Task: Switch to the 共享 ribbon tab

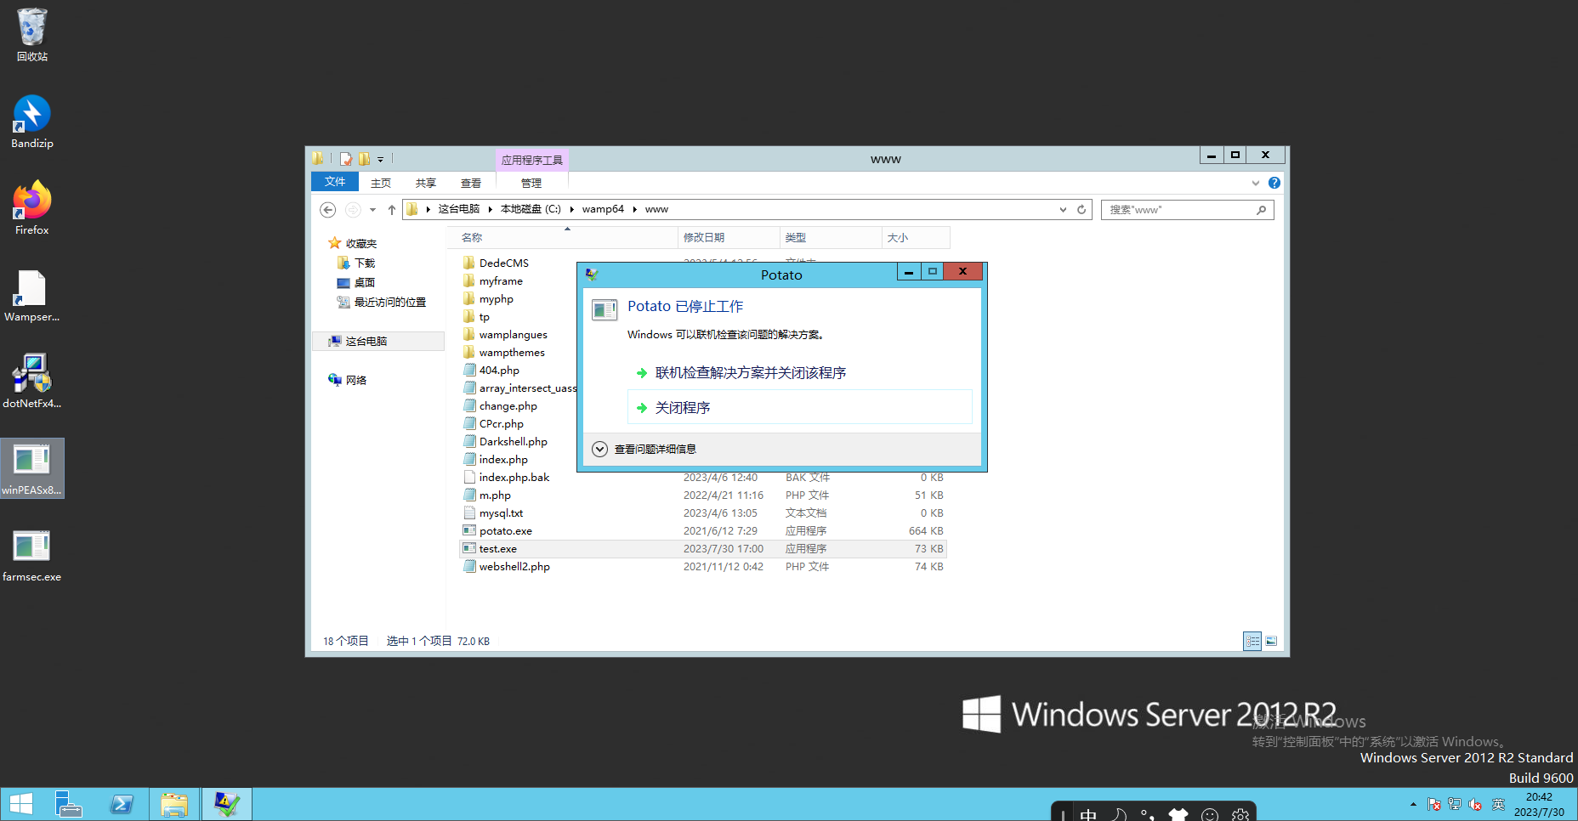Action: coord(426,183)
